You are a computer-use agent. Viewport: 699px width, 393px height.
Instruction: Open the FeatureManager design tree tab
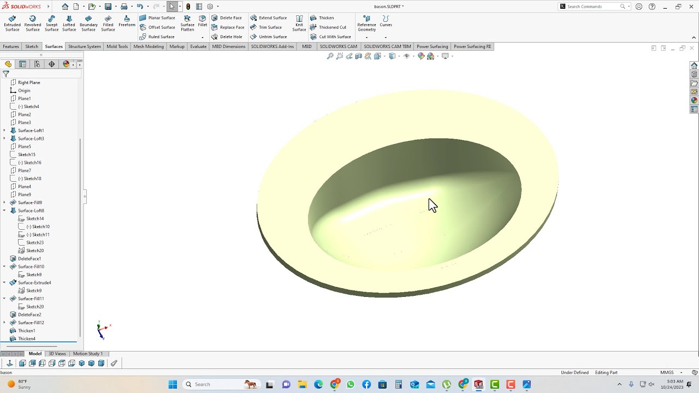click(8, 64)
